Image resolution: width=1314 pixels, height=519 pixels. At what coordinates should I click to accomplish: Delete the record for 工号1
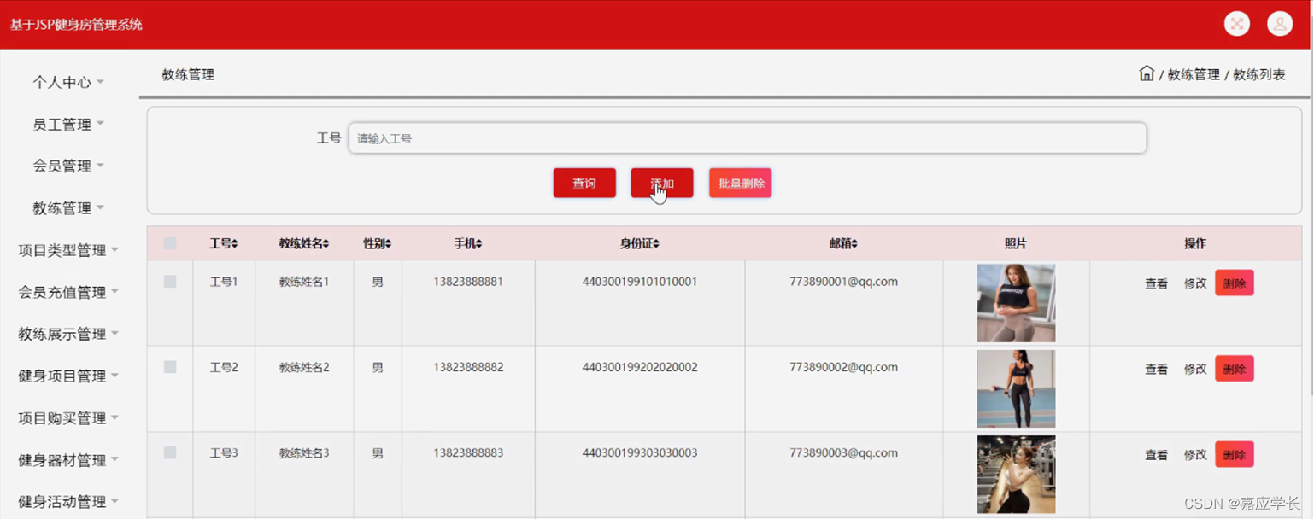(x=1235, y=283)
